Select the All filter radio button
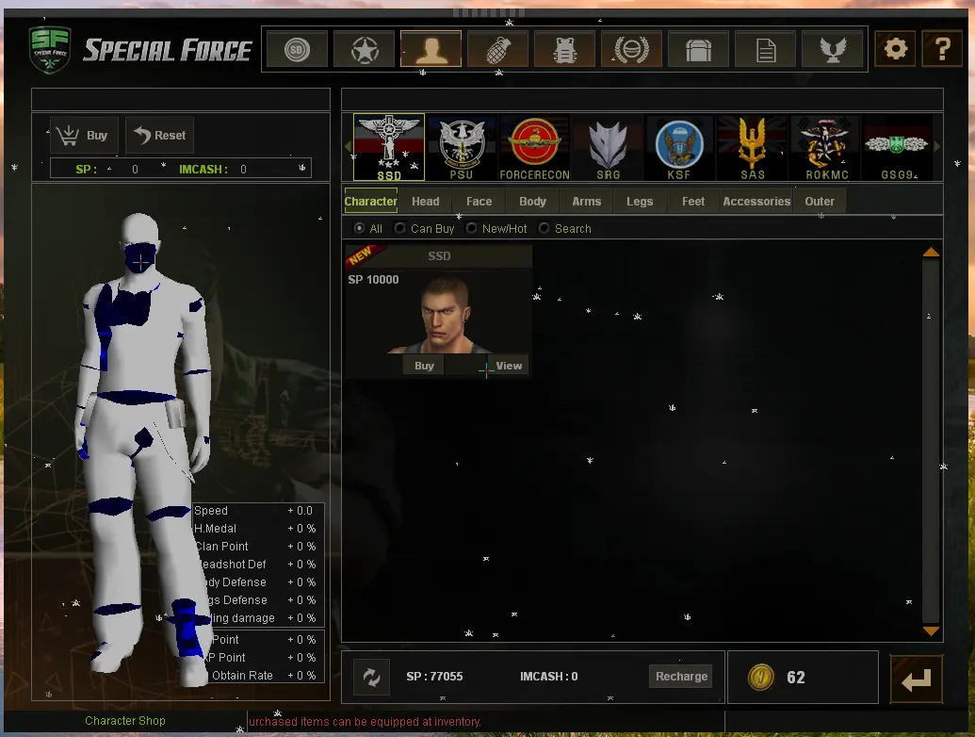The height and width of the screenshot is (737, 975). (359, 228)
